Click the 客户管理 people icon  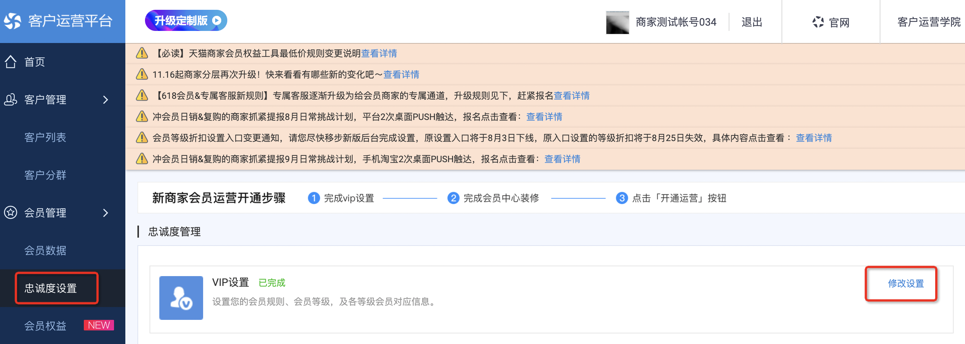(11, 99)
